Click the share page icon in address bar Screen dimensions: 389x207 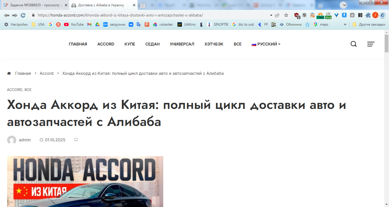coord(277,15)
